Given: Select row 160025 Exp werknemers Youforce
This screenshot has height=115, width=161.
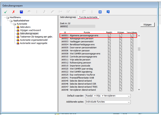Looking at the screenshot, I should coord(99,75).
